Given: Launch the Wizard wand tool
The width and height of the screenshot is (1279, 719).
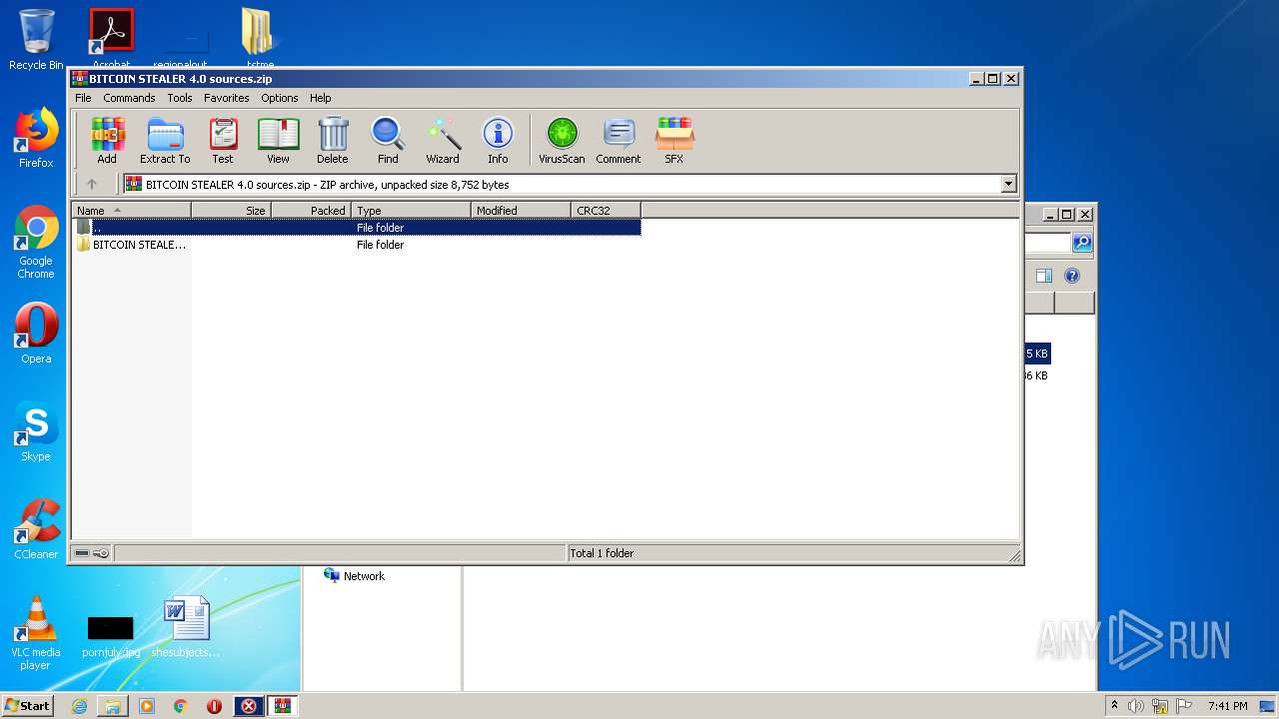Looking at the screenshot, I should 443,140.
